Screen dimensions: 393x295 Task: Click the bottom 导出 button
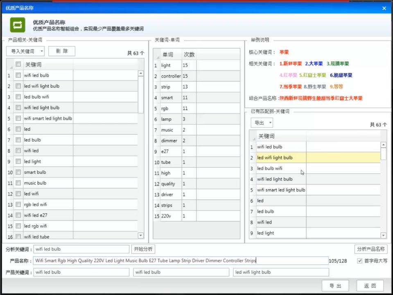[x=335, y=286]
